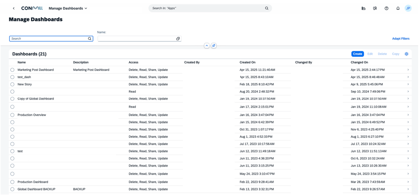Open Adapt Filters
The width and height of the screenshot is (420, 196).
tap(401, 39)
